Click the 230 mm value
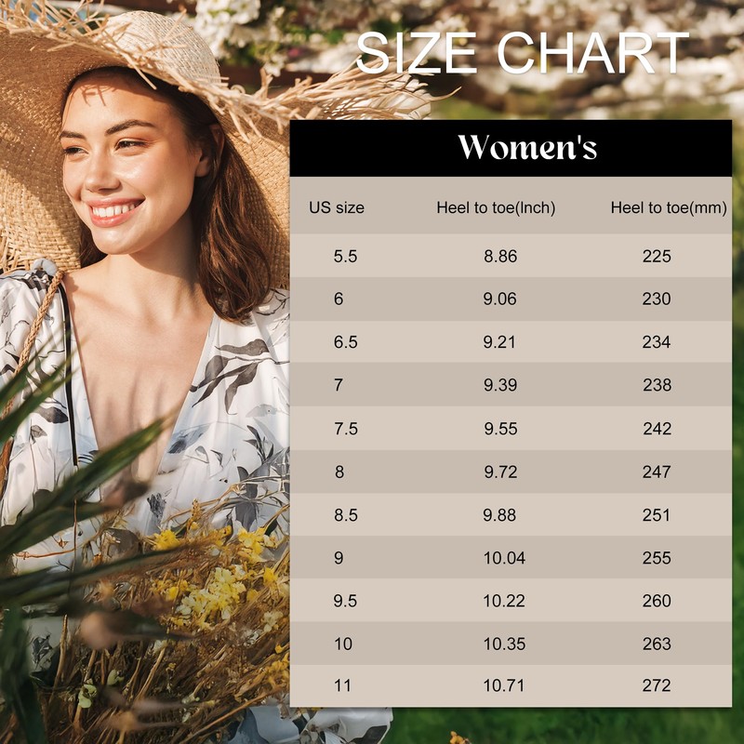 (657, 299)
